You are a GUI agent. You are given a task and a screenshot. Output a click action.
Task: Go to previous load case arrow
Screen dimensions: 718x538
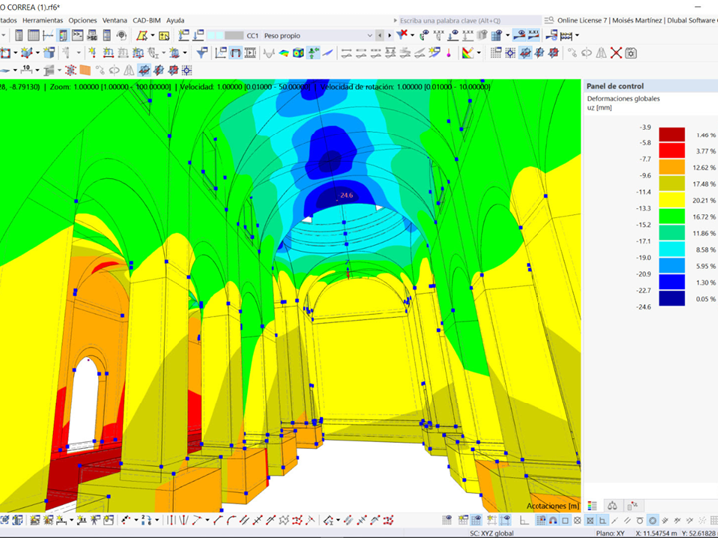click(380, 35)
